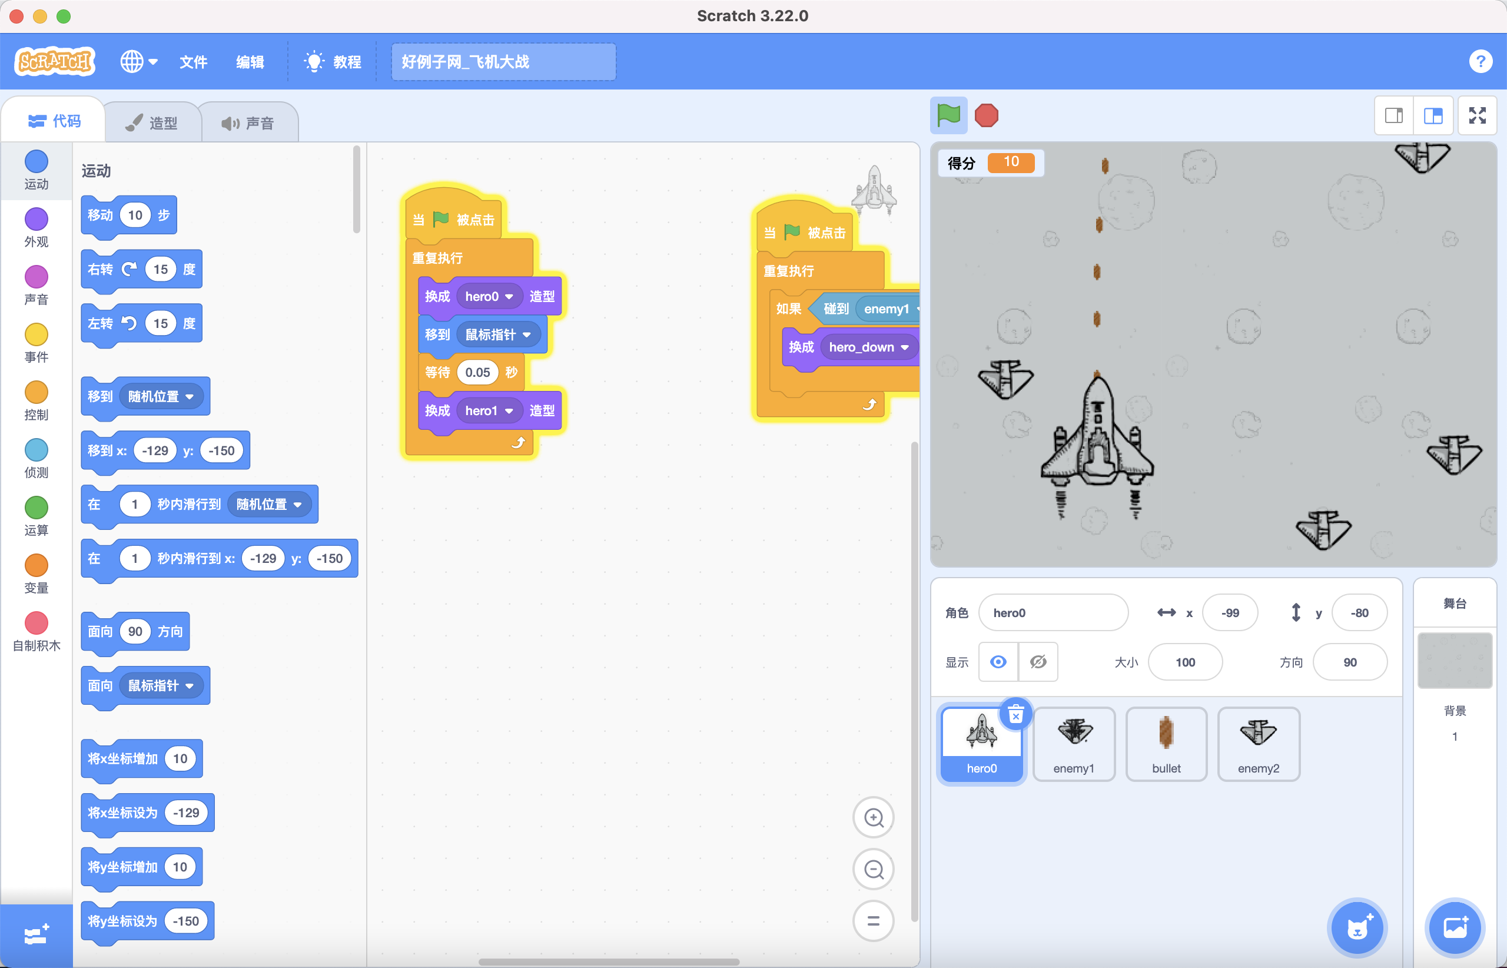The height and width of the screenshot is (968, 1507).
Task: Select the hero0 sprite thumbnail
Action: (982, 744)
